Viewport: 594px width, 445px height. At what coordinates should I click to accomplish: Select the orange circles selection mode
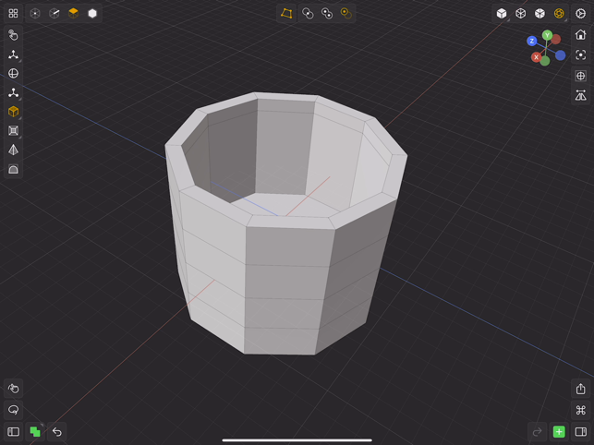pyautogui.click(x=345, y=14)
